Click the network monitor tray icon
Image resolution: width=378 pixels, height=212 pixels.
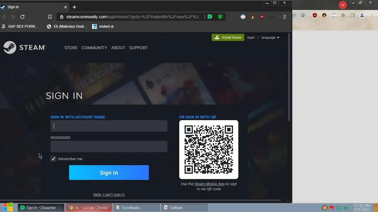[x=339, y=208]
